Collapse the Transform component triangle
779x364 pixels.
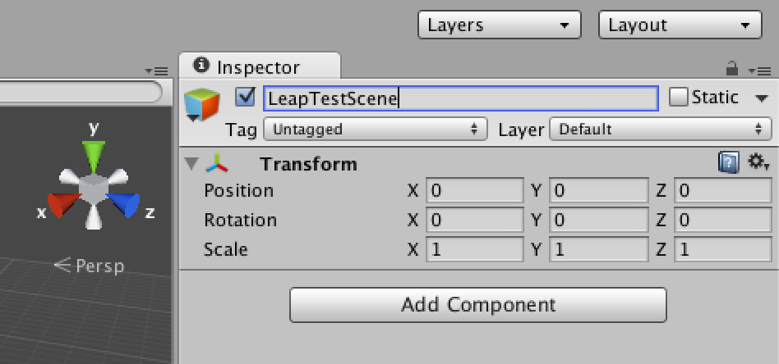191,163
